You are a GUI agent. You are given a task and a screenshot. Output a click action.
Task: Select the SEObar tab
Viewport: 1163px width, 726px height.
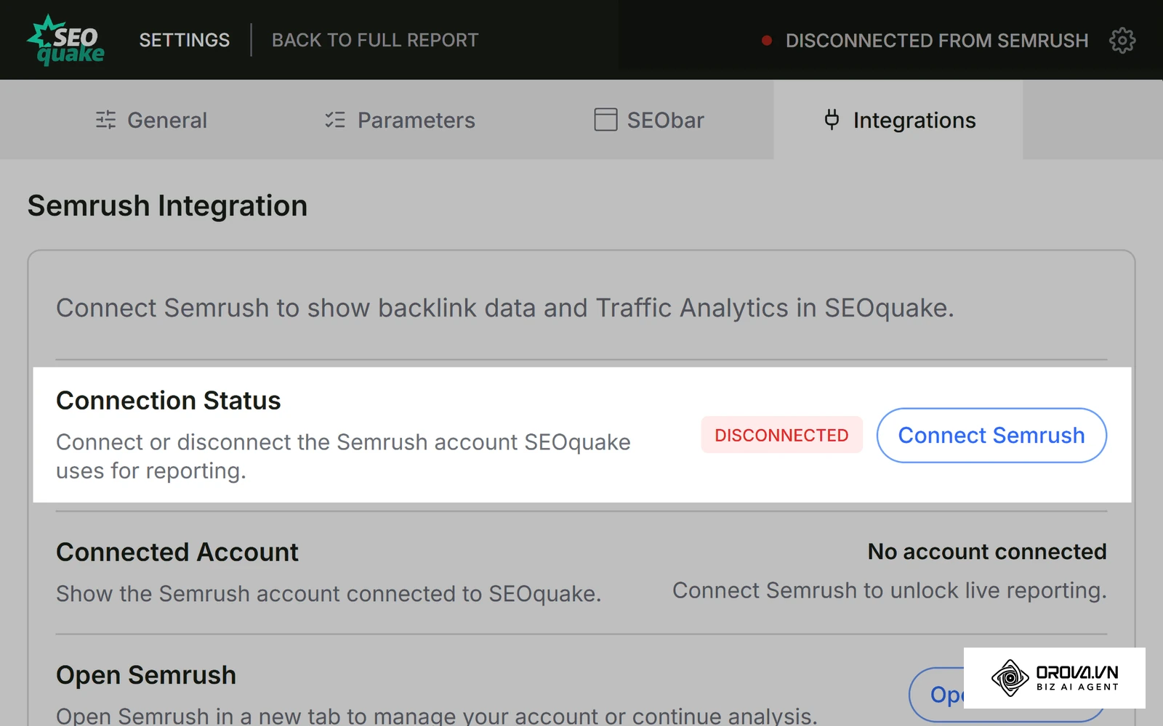tap(649, 120)
